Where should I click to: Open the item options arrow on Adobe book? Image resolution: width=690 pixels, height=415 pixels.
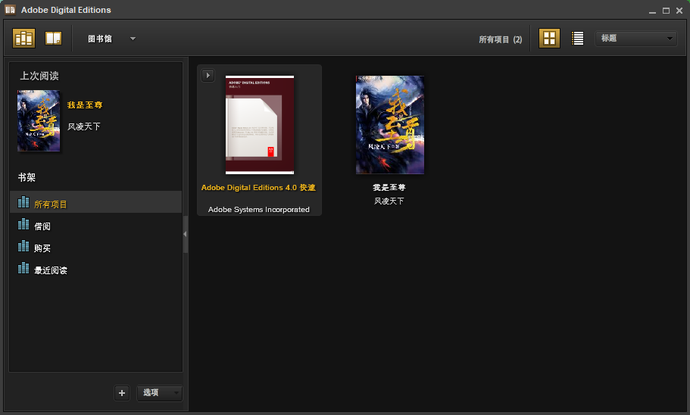(208, 75)
